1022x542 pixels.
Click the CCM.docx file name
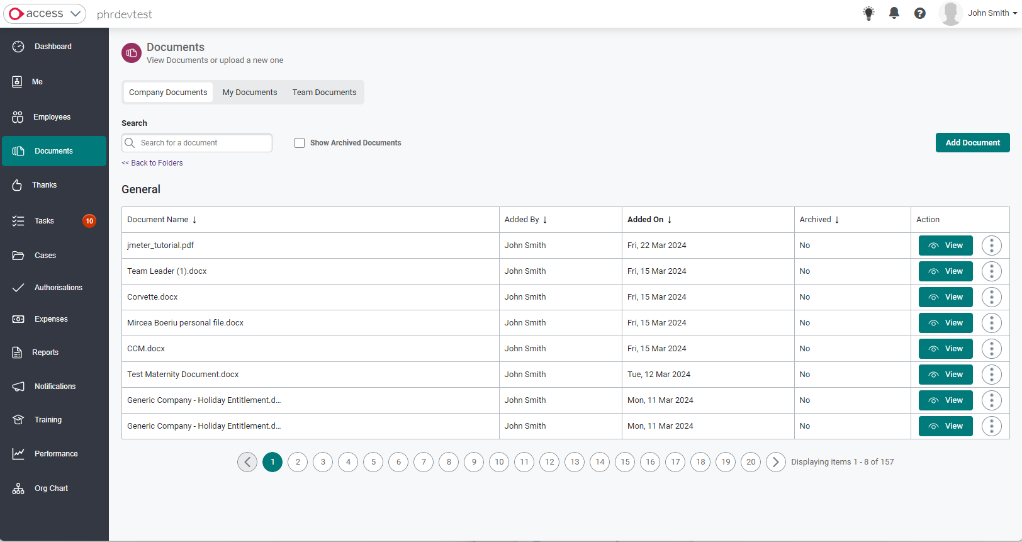point(146,349)
